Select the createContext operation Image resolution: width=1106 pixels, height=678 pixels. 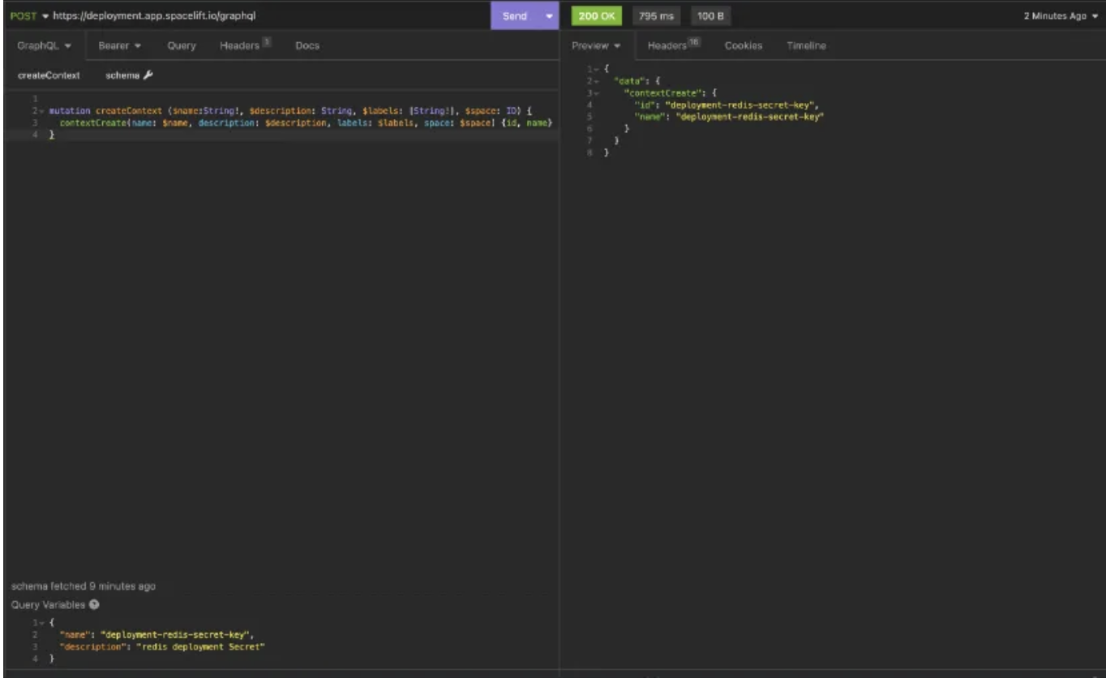pyautogui.click(x=49, y=75)
